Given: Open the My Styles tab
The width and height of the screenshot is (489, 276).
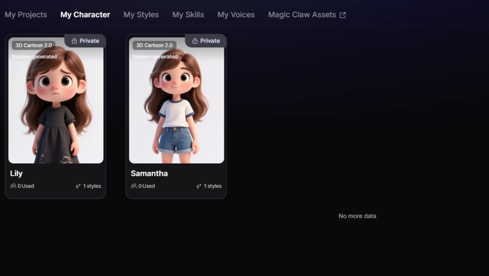Looking at the screenshot, I should [x=141, y=15].
